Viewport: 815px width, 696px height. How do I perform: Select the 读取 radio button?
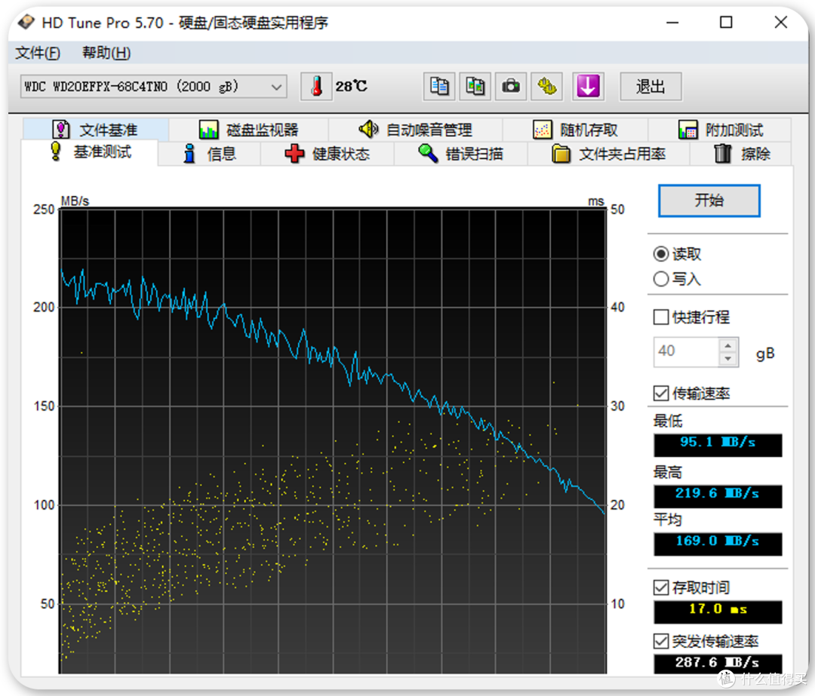[660, 254]
